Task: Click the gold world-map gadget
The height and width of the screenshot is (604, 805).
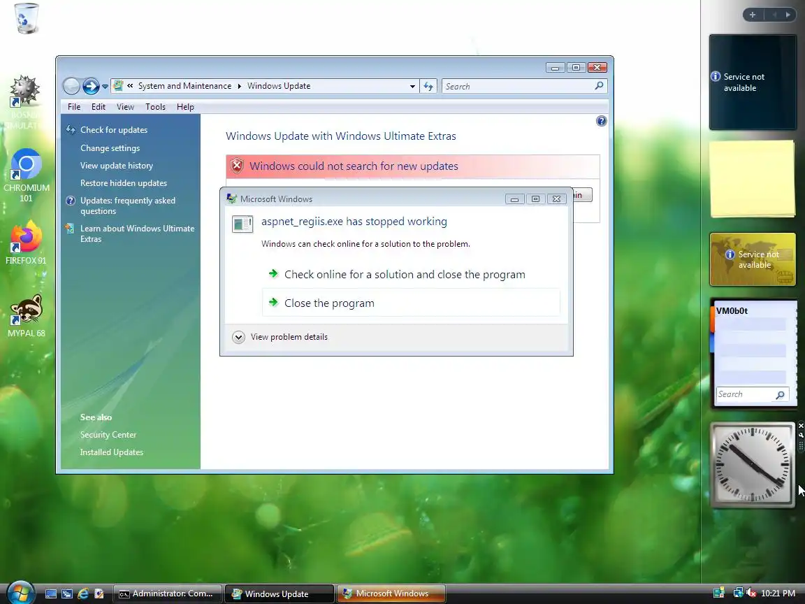Action: click(x=753, y=259)
